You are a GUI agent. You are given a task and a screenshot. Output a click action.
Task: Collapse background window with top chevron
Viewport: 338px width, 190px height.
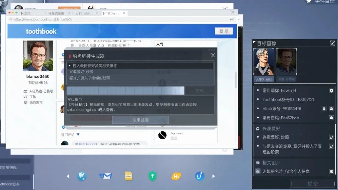225,8
